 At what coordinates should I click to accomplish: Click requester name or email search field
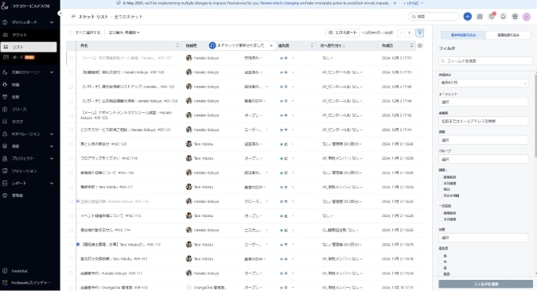point(483,121)
